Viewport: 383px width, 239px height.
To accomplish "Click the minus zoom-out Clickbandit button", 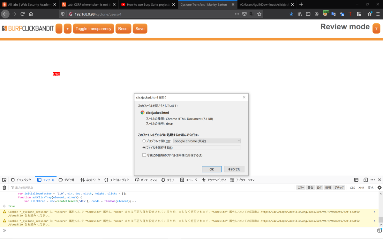I will pyautogui.click(x=59, y=29).
